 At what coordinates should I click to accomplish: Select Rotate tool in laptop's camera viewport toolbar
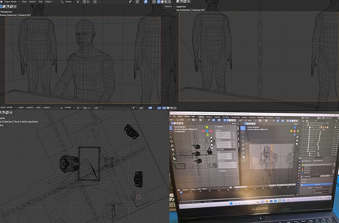click(243, 140)
